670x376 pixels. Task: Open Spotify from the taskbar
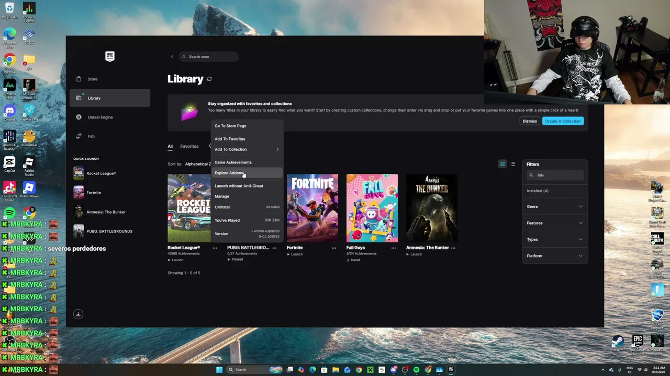(x=416, y=370)
